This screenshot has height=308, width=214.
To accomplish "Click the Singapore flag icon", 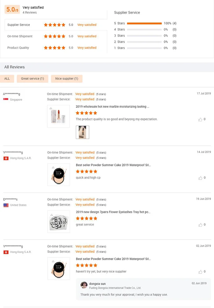I will tap(6, 99).
